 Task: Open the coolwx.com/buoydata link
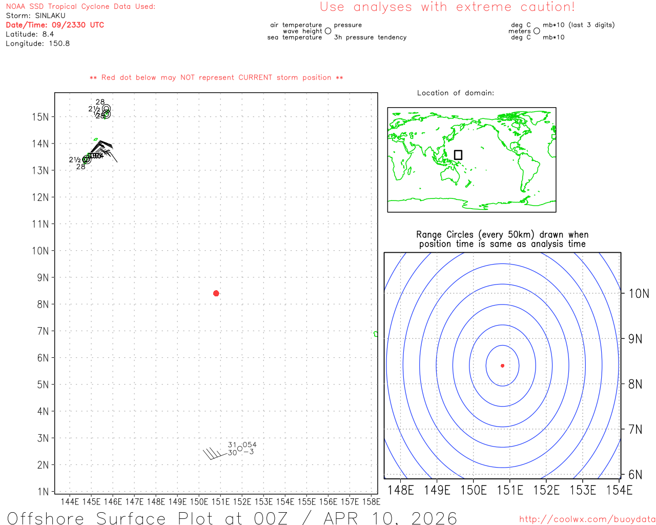coord(587,519)
